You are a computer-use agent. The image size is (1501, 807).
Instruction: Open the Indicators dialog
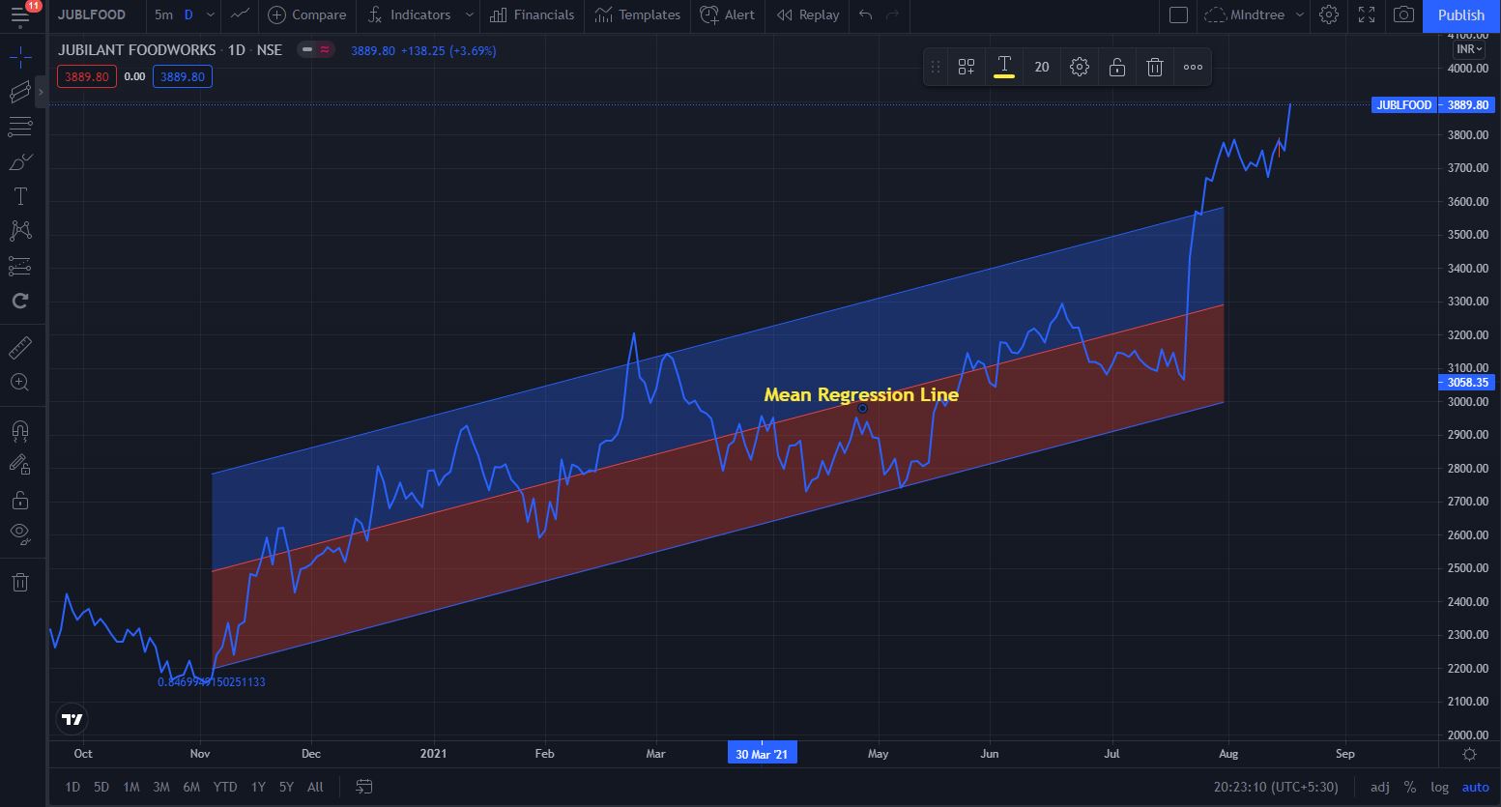[x=410, y=14]
